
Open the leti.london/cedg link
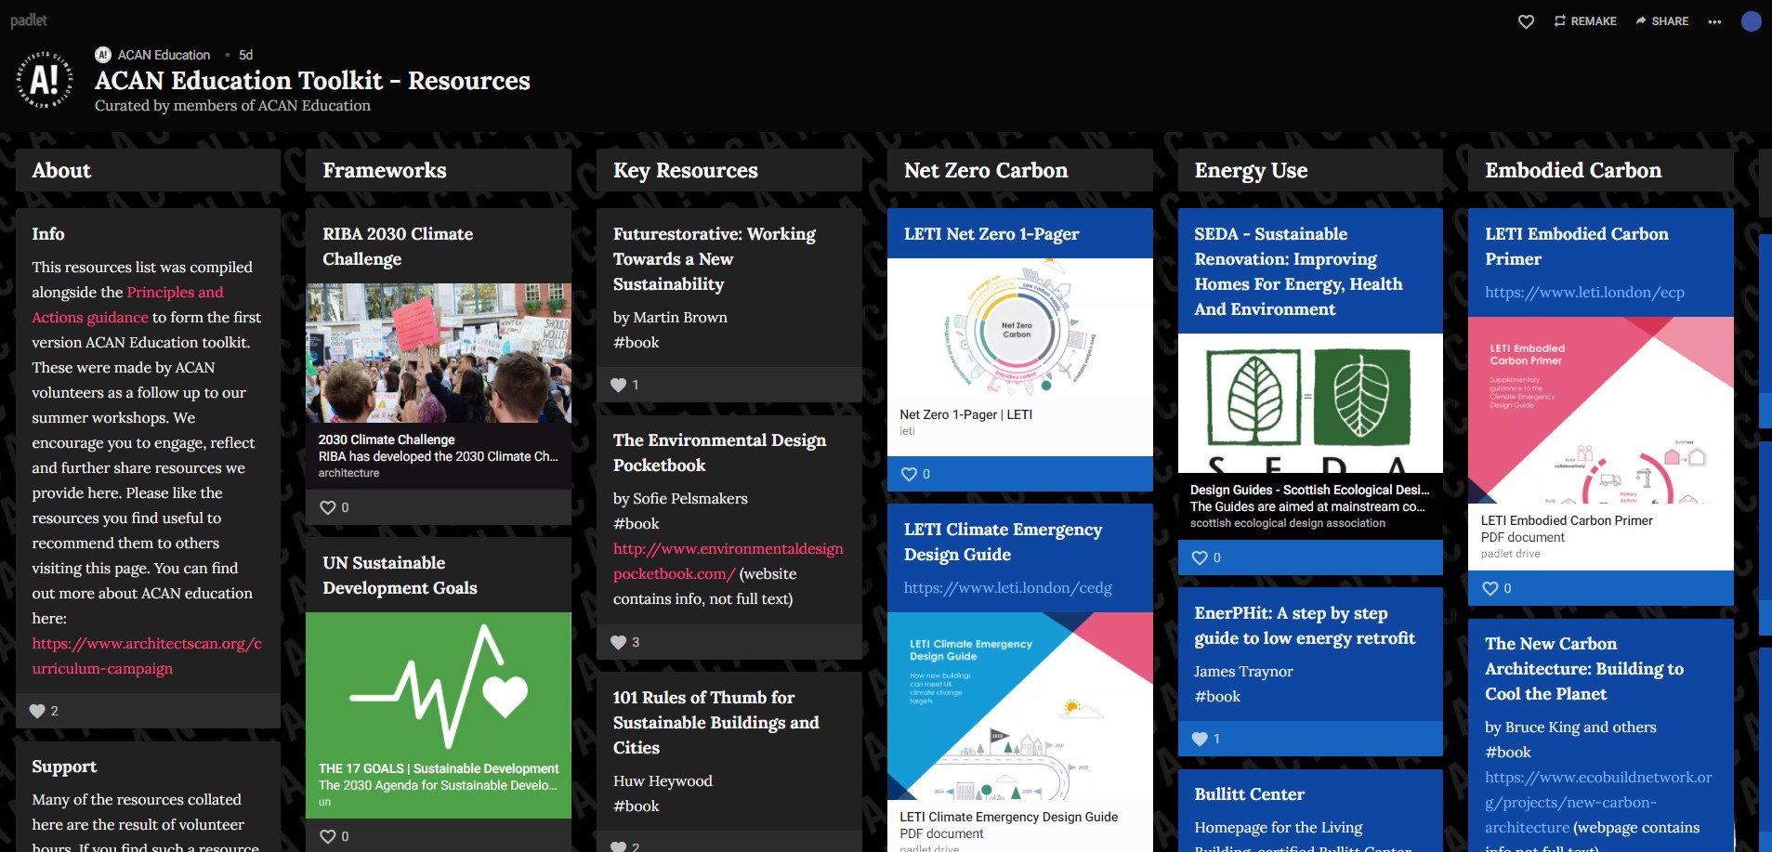pyautogui.click(x=1007, y=587)
